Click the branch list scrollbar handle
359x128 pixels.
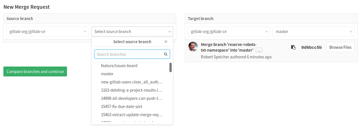[x=171, y=67]
